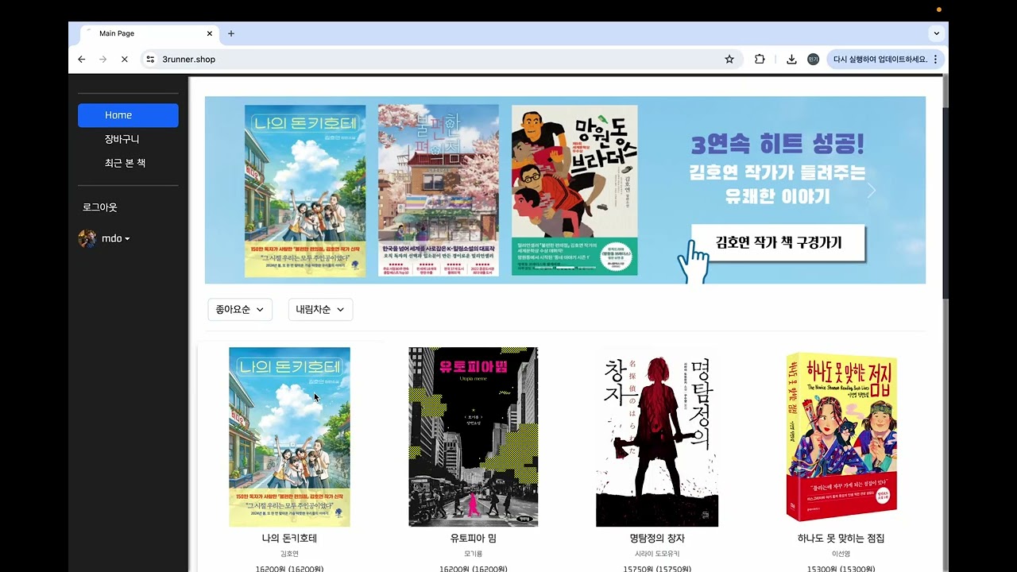The width and height of the screenshot is (1017, 572).
Task: Click the 3연속 히트 성공! banner headline
Action: 777,145
